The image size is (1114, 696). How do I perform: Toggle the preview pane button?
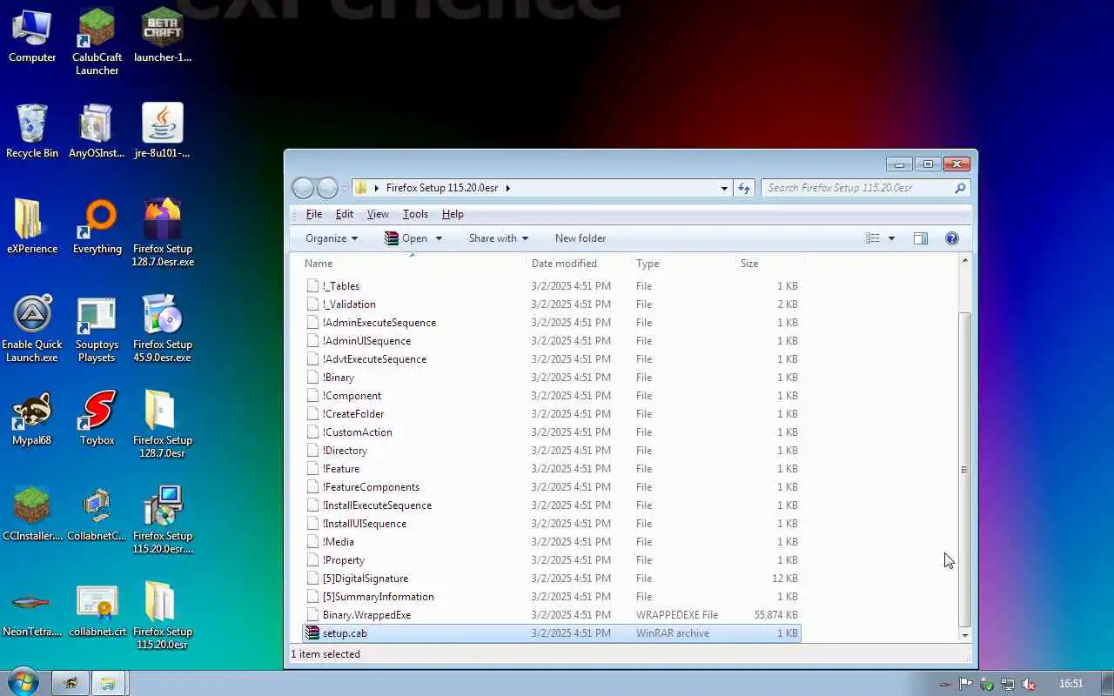[x=920, y=238]
